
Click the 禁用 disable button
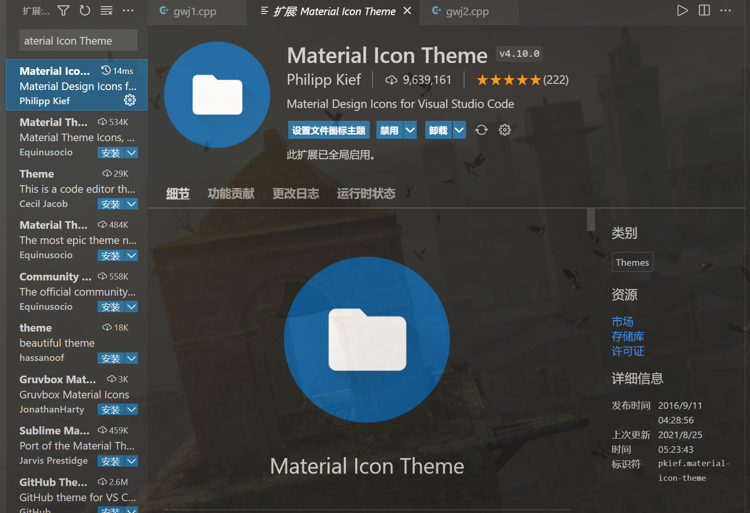389,130
